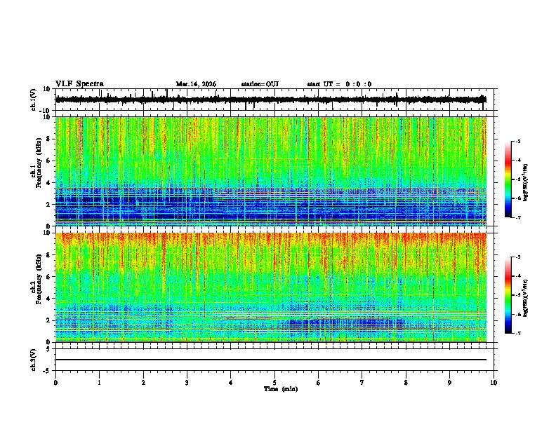Viewport: 556px width, 429px height.
Task: Click the "2" kHz tick on ch.1 spectrogram axis
Action: [48, 205]
